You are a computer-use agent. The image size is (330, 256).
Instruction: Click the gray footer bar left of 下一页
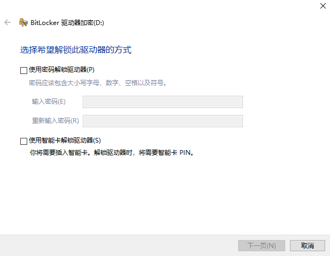[118, 245]
